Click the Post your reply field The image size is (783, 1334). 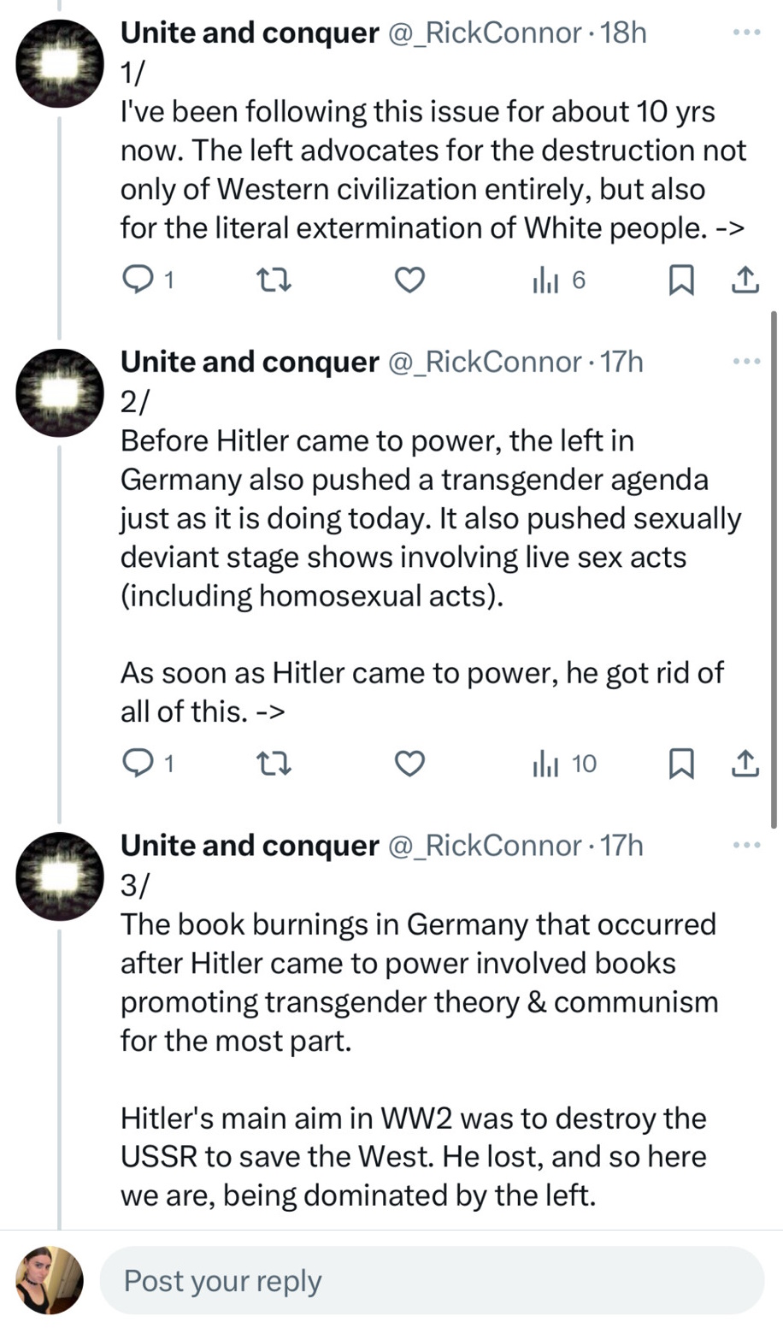(432, 1280)
